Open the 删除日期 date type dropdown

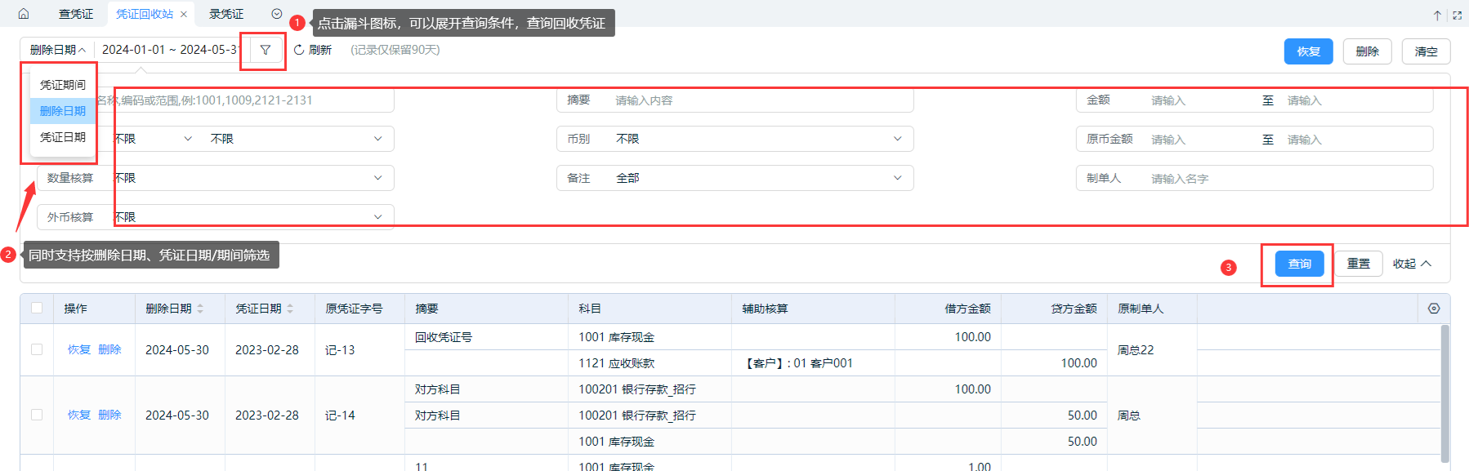point(57,50)
